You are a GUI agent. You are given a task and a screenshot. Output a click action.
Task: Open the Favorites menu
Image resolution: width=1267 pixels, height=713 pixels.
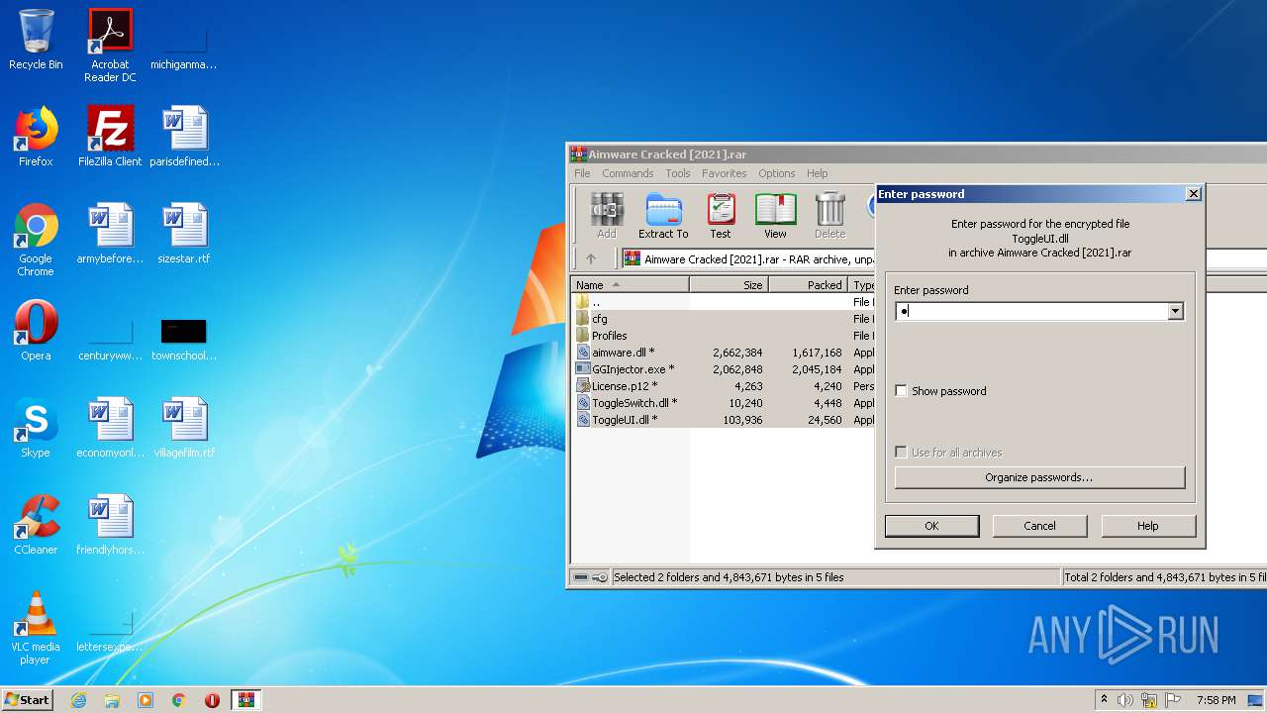click(x=725, y=173)
